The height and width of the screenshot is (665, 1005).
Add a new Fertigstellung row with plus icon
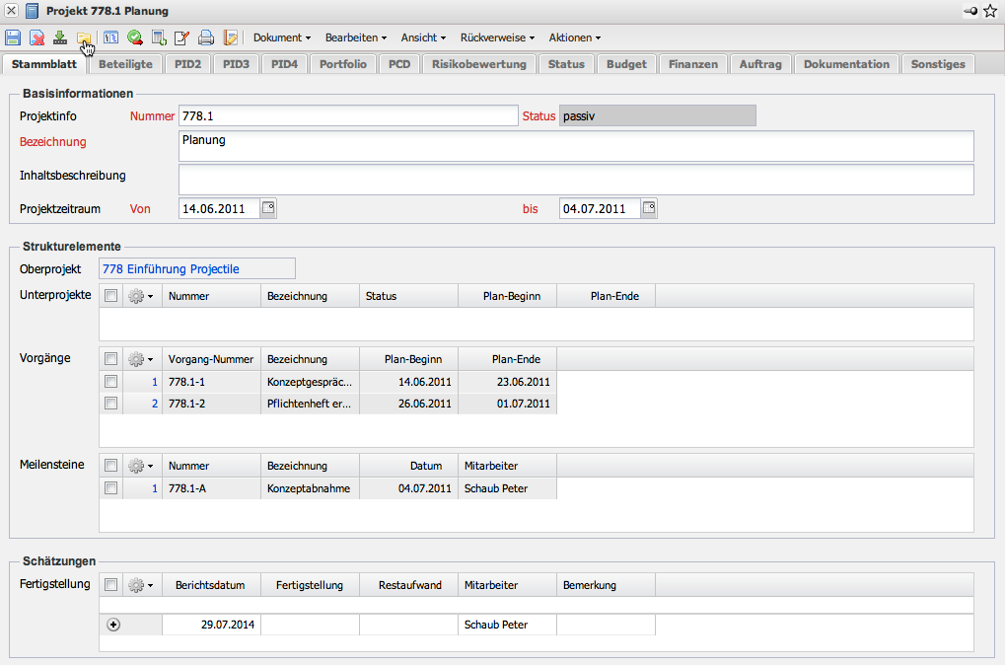[113, 625]
